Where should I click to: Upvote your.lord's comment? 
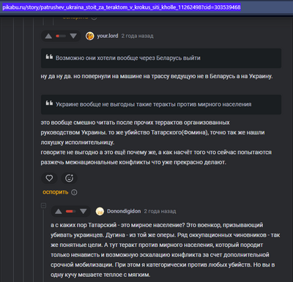(x=48, y=36)
